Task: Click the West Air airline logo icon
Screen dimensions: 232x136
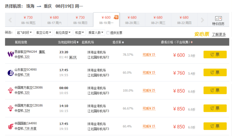Action: tap(10, 54)
